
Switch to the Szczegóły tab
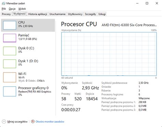pyautogui.click(x=90, y=14)
